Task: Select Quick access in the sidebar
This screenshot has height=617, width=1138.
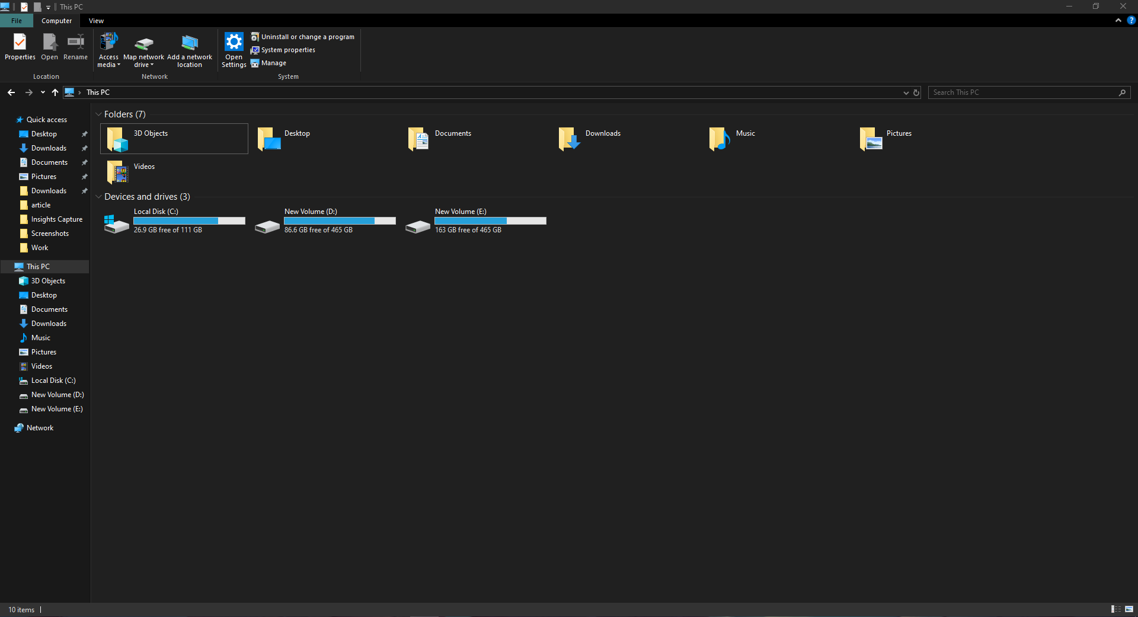Action: tap(46, 120)
